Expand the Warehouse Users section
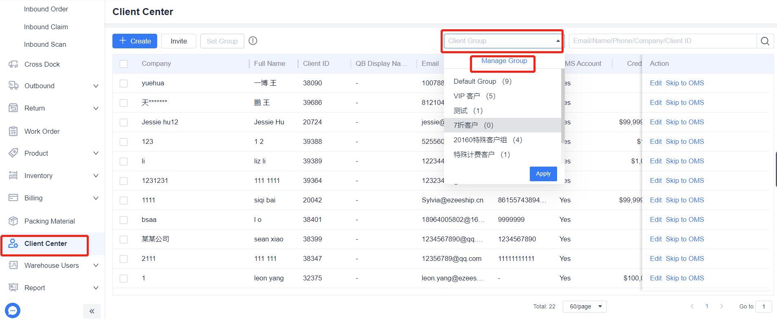This screenshot has height=319, width=777. coord(96,265)
